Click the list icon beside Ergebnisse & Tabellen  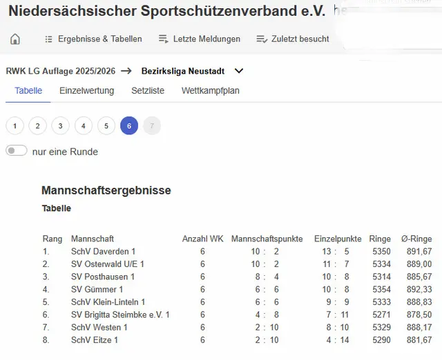click(x=48, y=39)
